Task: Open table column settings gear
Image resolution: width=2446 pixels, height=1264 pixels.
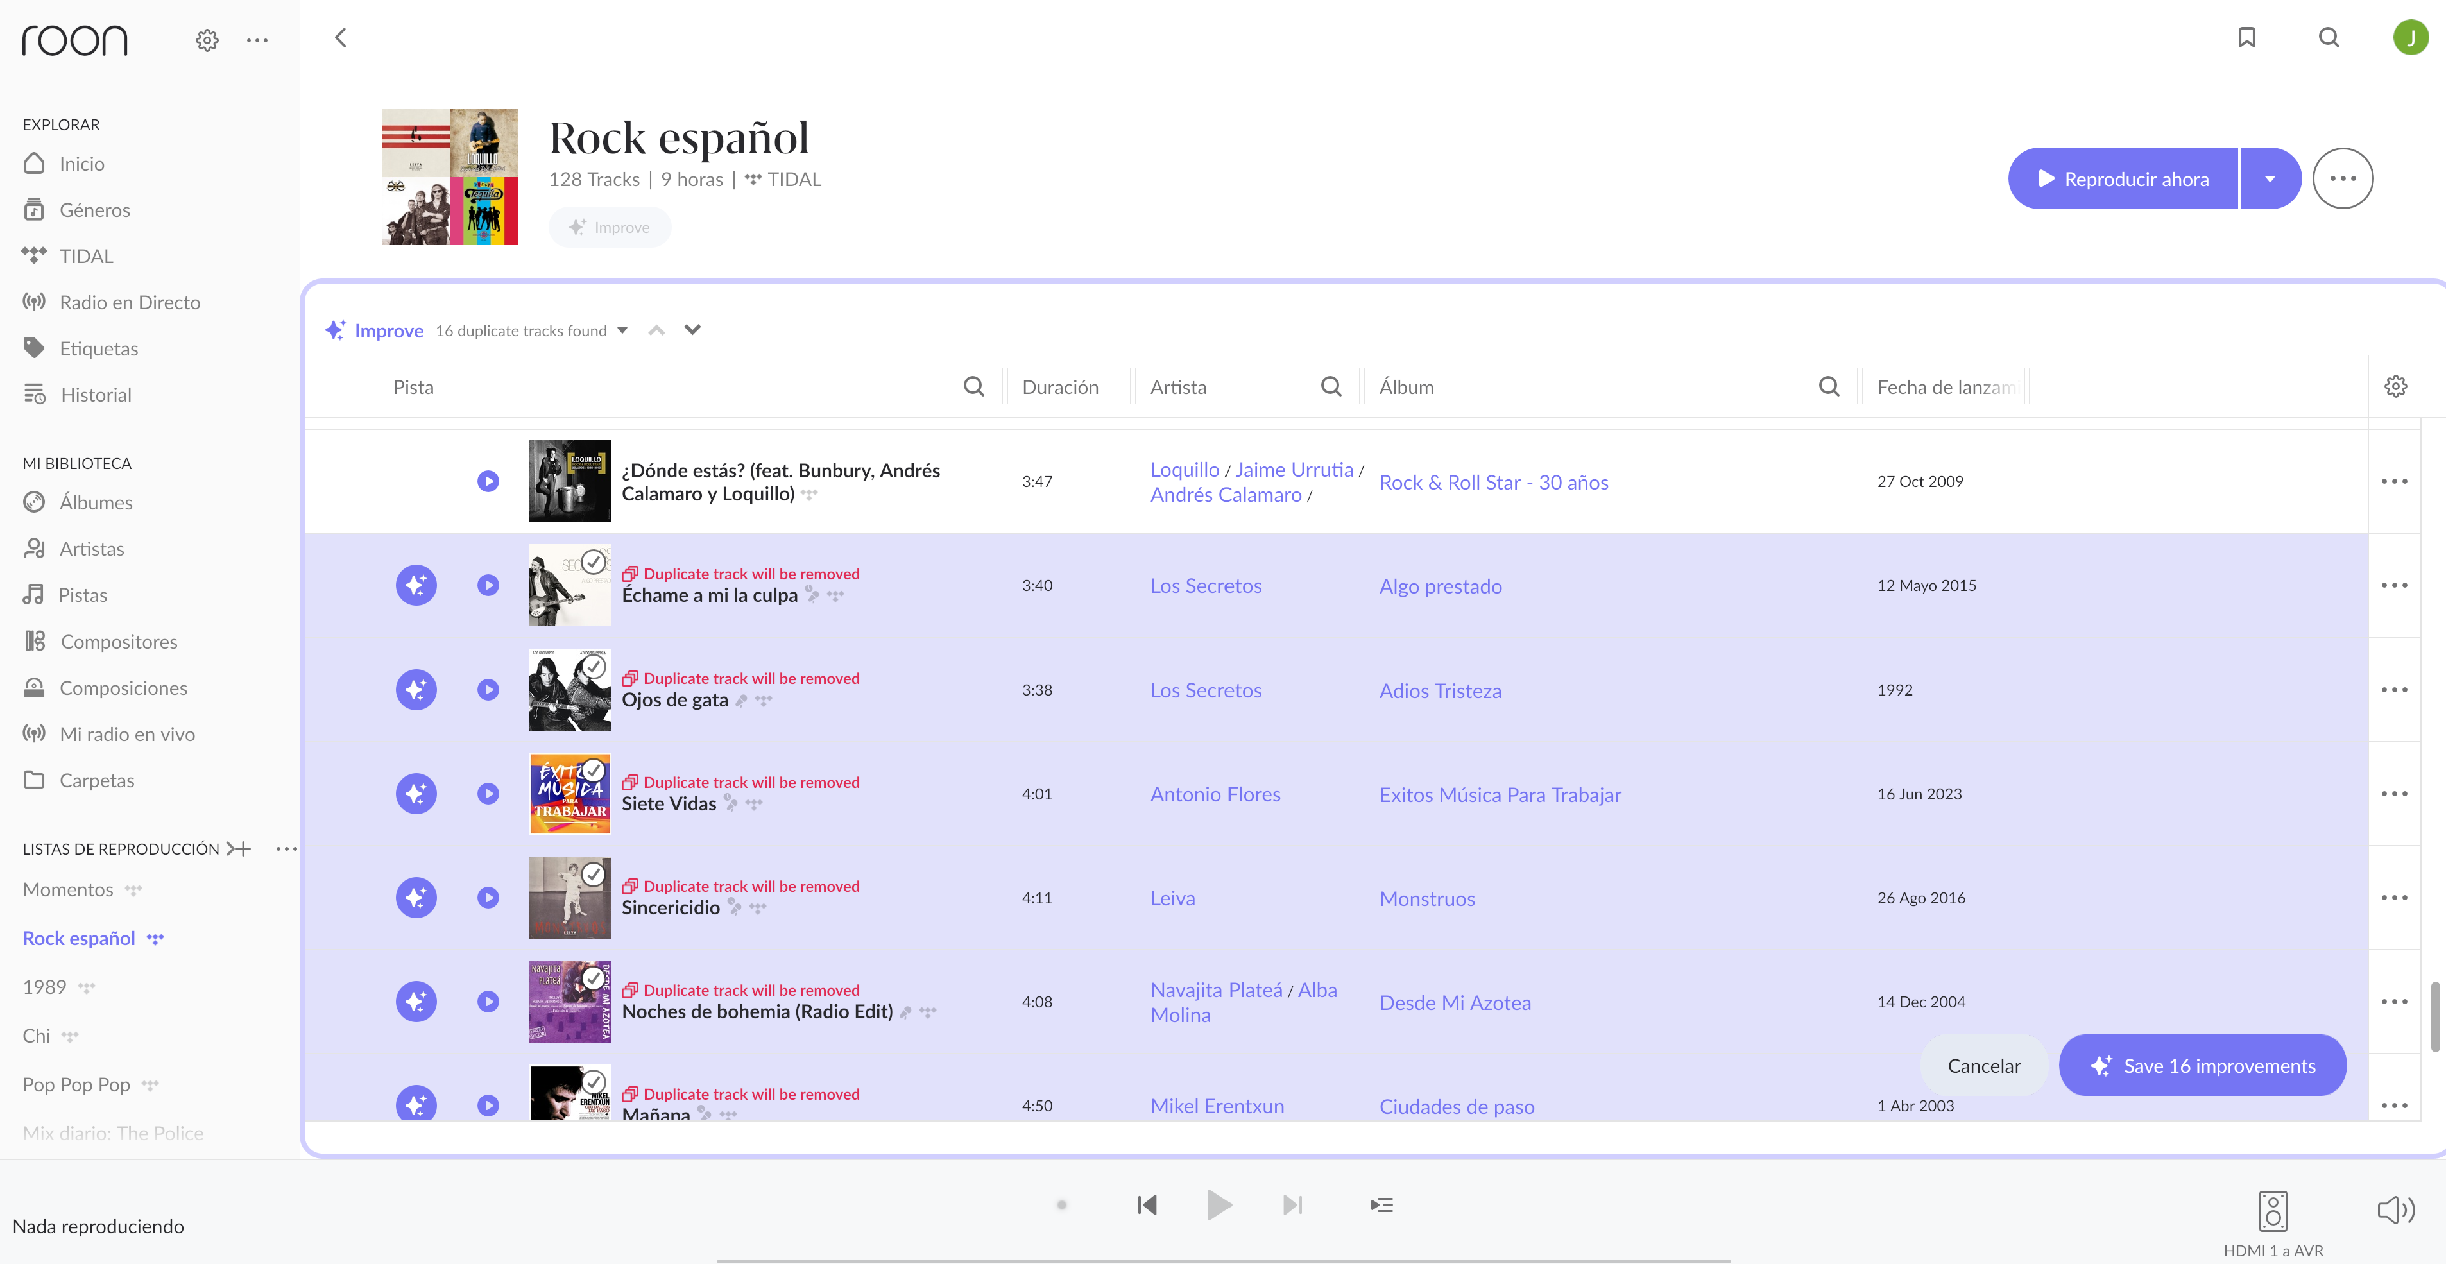Action: 2396,386
